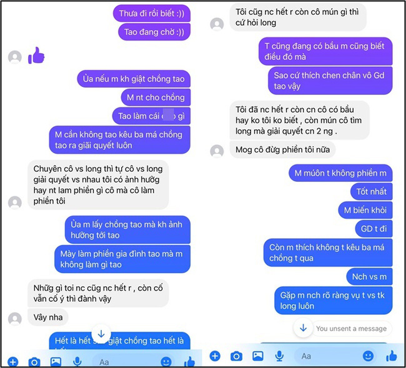
Task: Tap microphone icon in right chat toolbar
Action: click(x=279, y=356)
